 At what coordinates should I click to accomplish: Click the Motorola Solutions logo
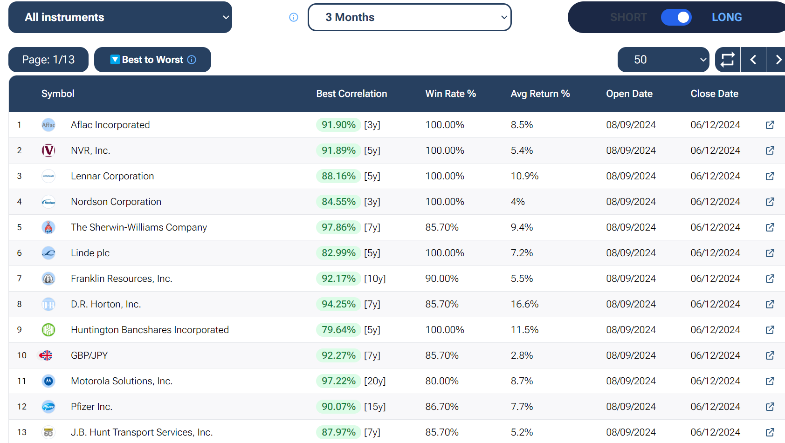[x=48, y=381]
